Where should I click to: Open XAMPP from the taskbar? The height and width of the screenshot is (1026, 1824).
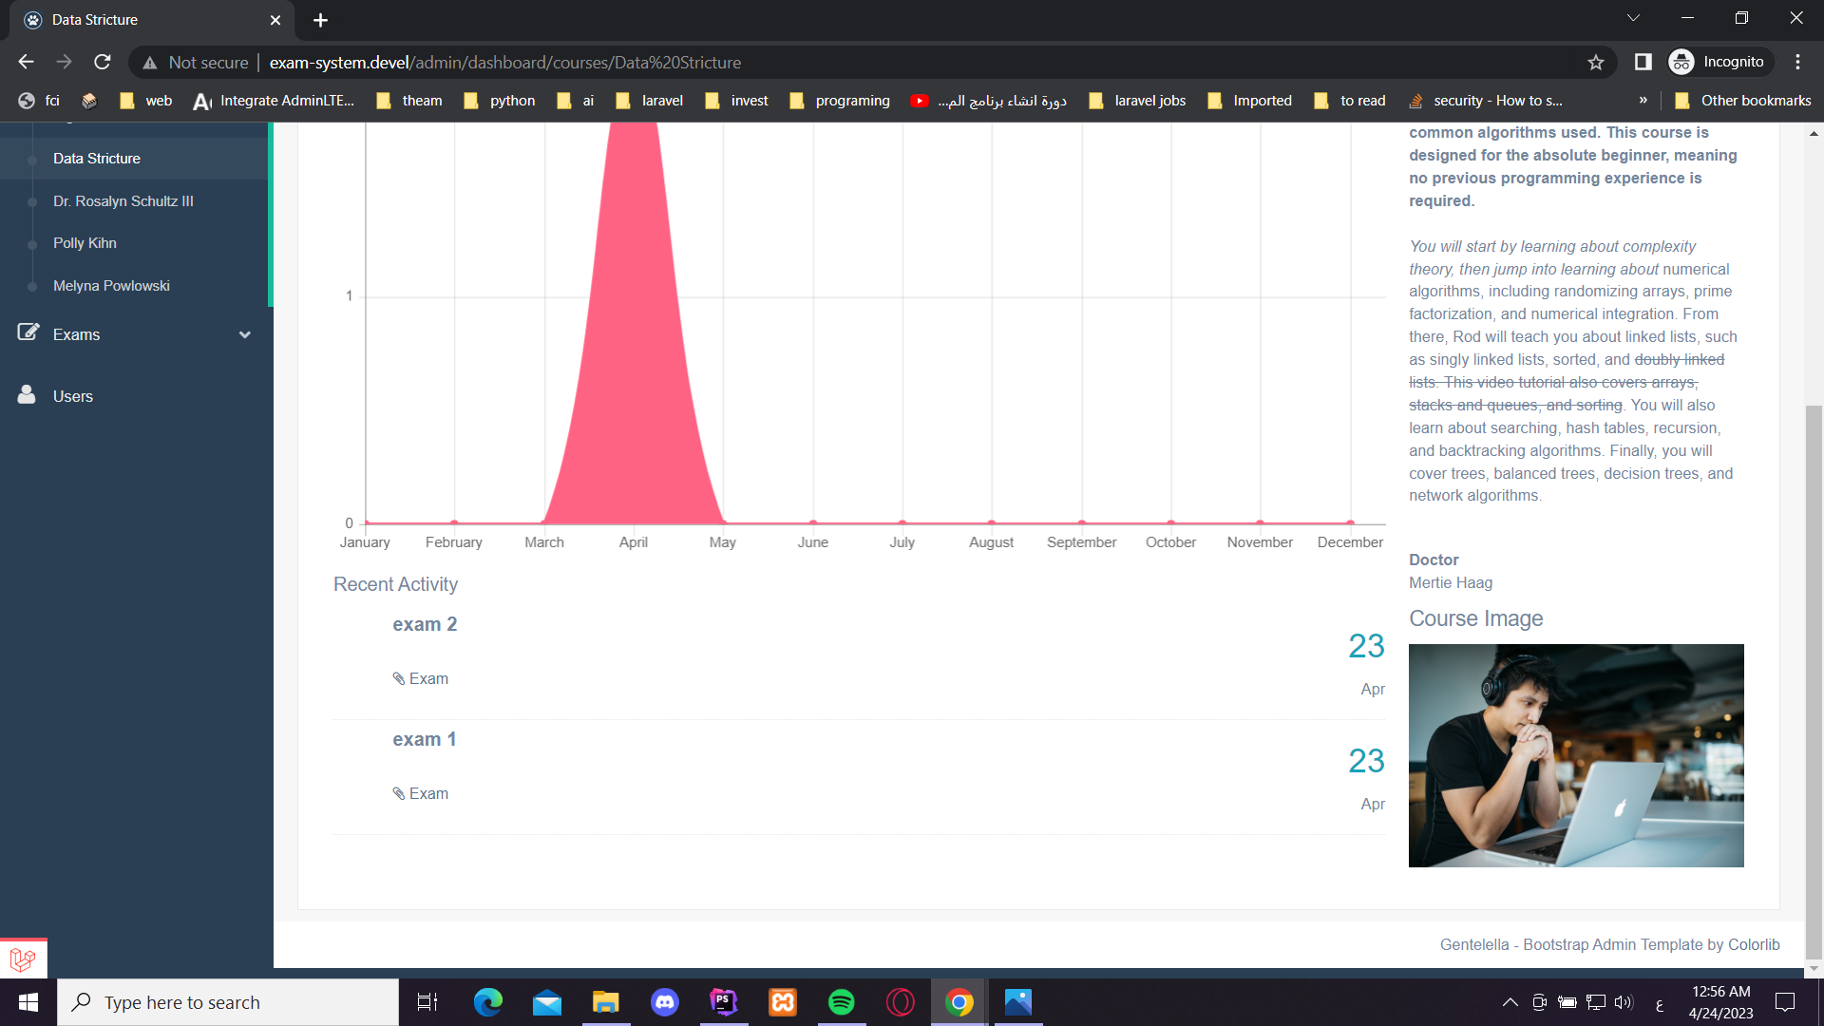click(x=783, y=1002)
